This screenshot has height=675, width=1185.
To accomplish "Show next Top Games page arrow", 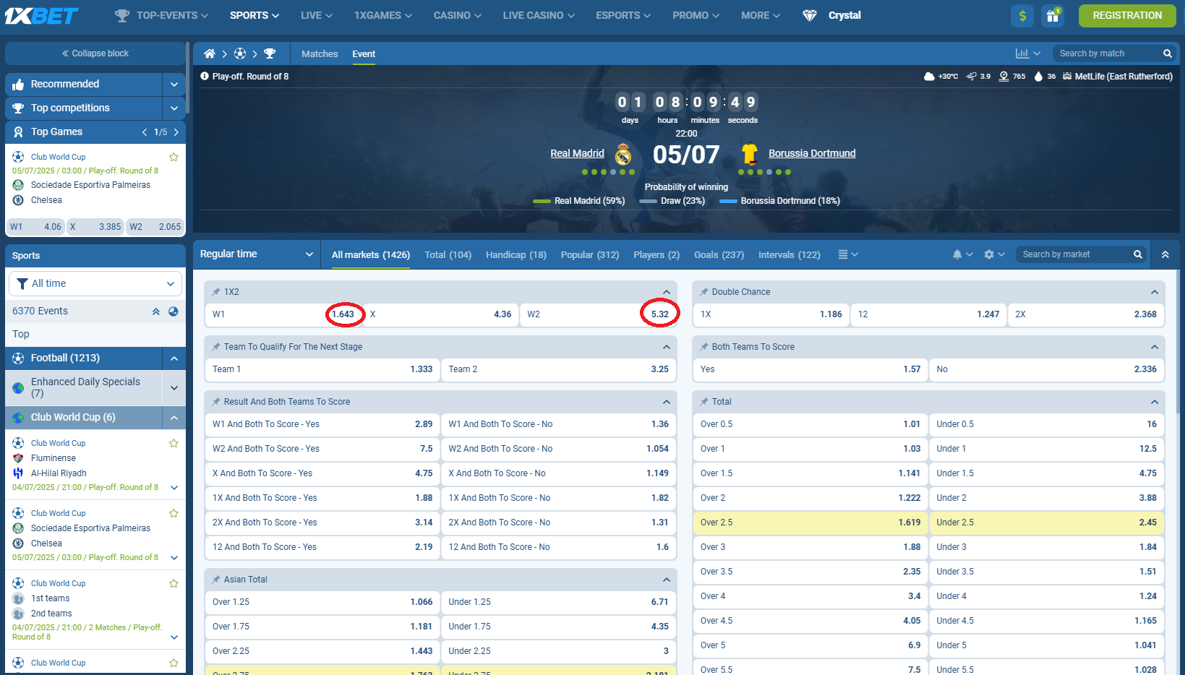I will (176, 132).
